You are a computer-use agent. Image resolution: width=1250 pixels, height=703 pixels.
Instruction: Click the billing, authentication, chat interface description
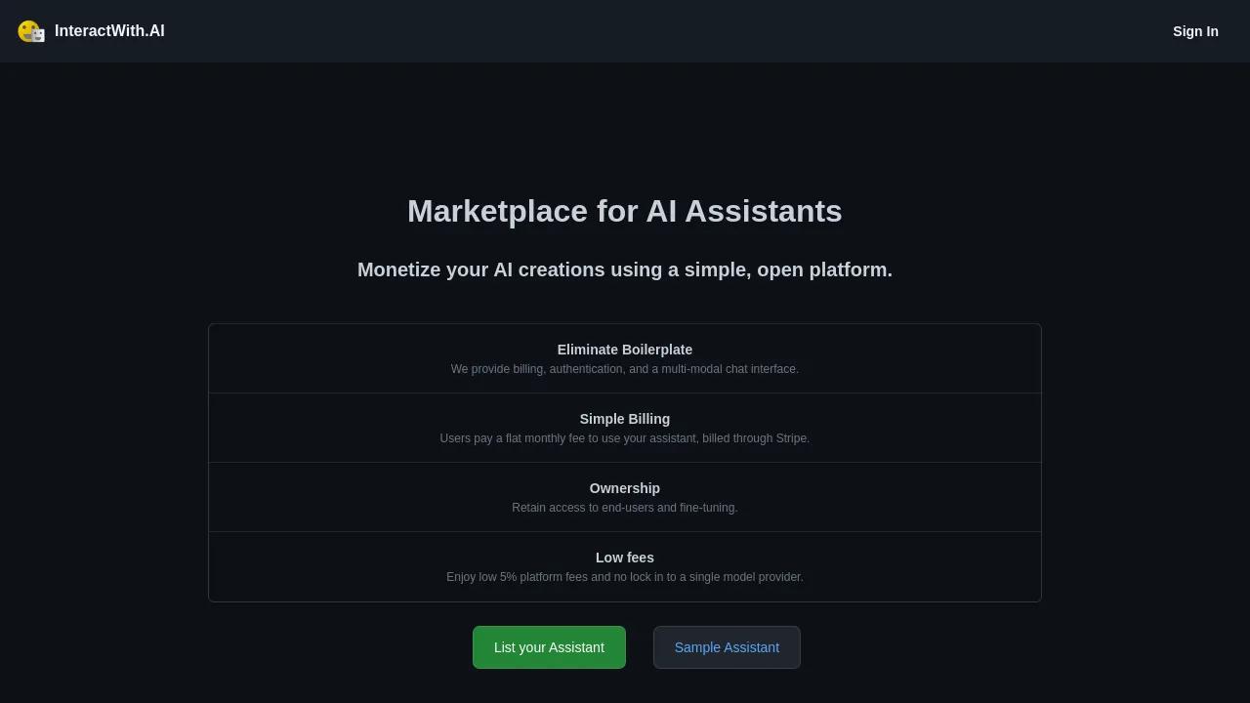pos(625,369)
